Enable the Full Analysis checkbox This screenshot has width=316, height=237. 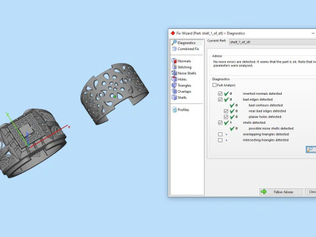(215, 85)
